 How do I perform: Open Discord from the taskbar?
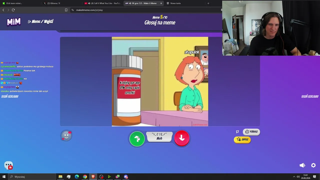pyautogui.click(x=126, y=177)
